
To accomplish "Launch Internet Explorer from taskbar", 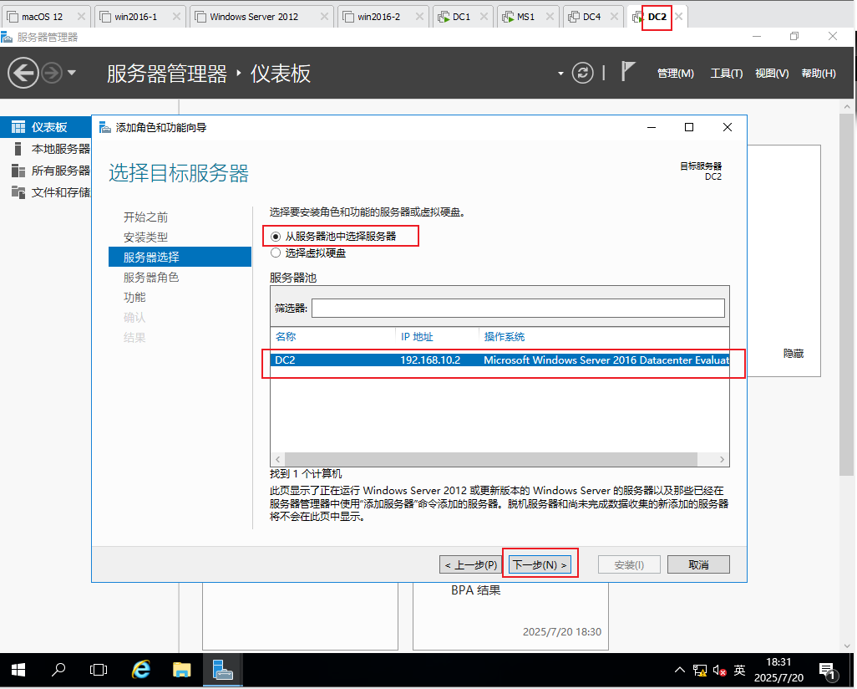I will tap(141, 669).
